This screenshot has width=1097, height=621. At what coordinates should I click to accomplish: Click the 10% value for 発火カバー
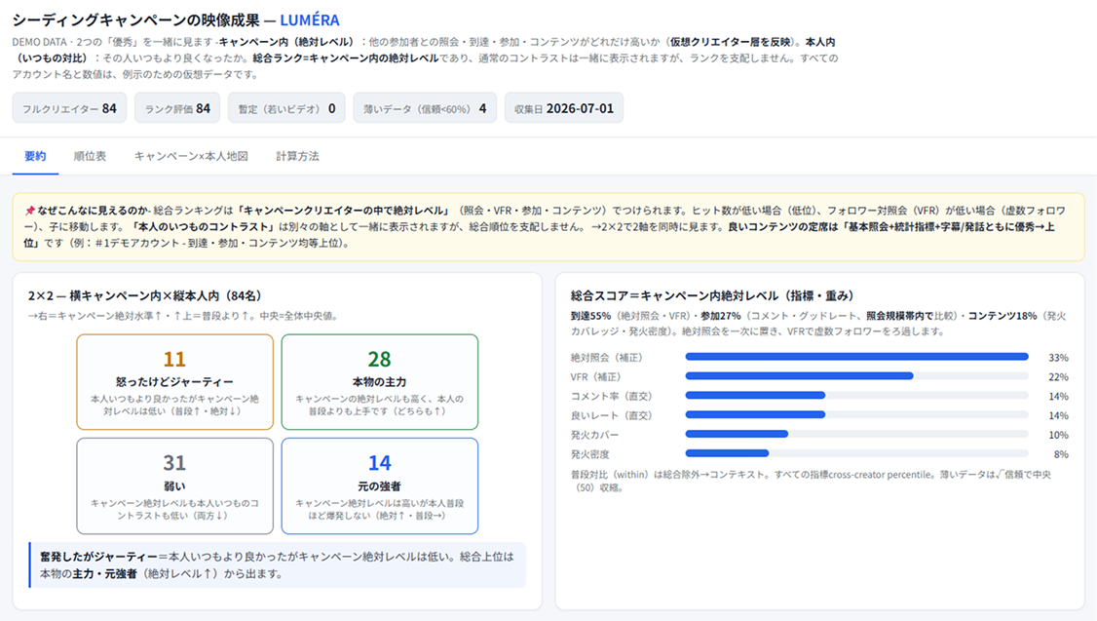pyautogui.click(x=1058, y=435)
